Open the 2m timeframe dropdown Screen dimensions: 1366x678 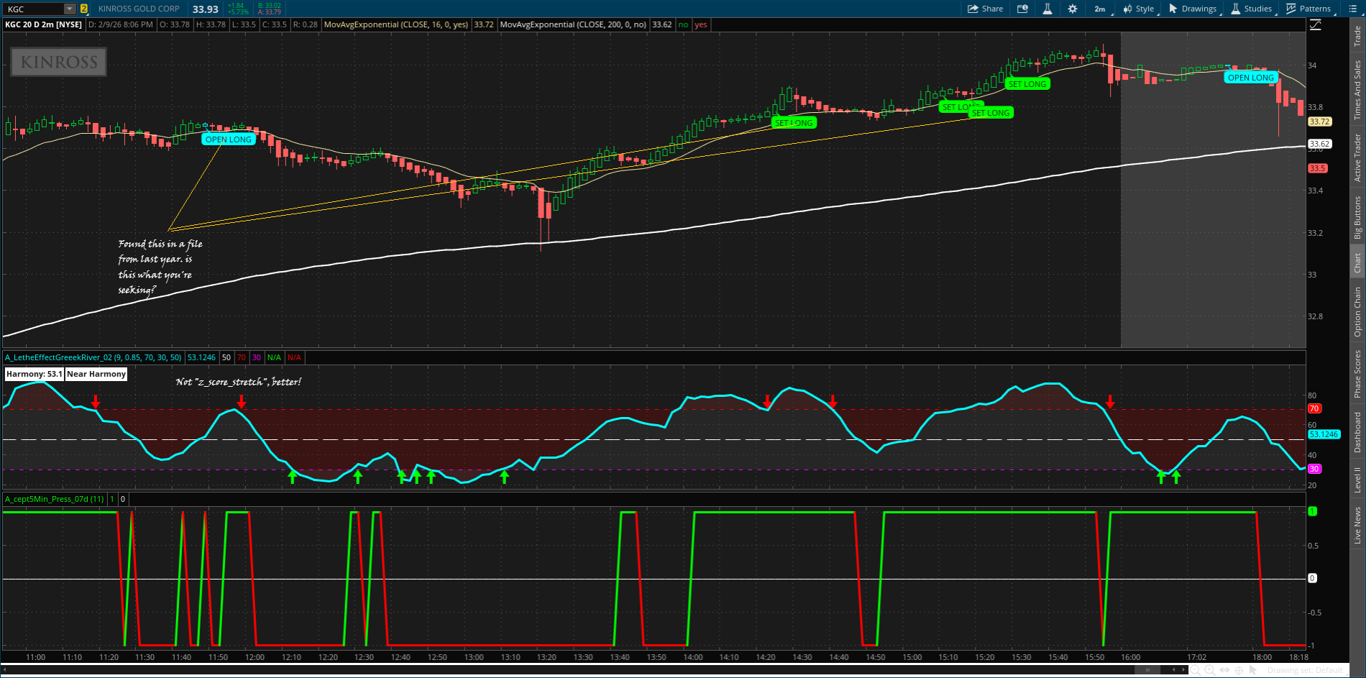tap(1100, 9)
